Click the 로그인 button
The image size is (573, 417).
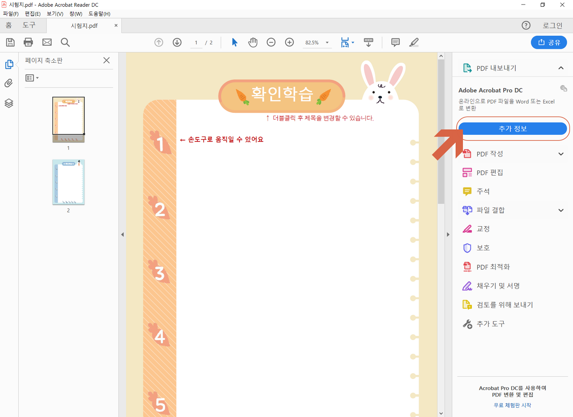click(x=552, y=26)
